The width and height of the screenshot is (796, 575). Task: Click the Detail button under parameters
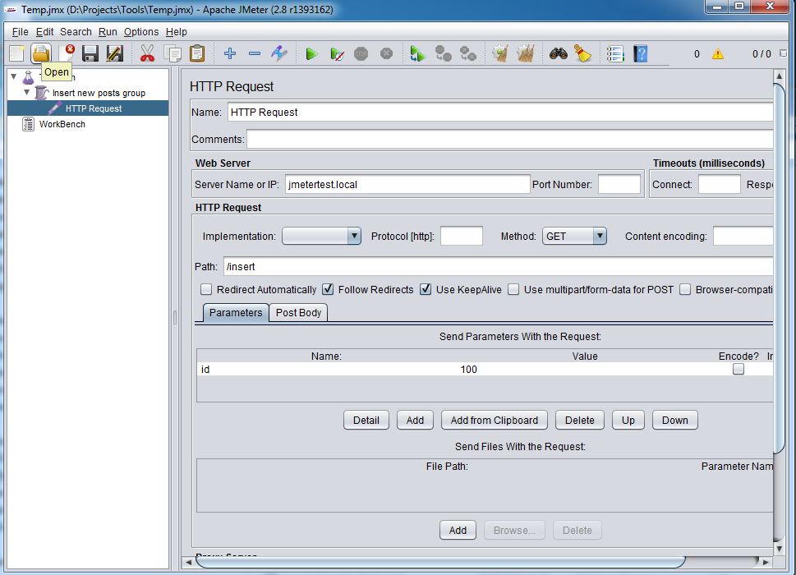[366, 421]
